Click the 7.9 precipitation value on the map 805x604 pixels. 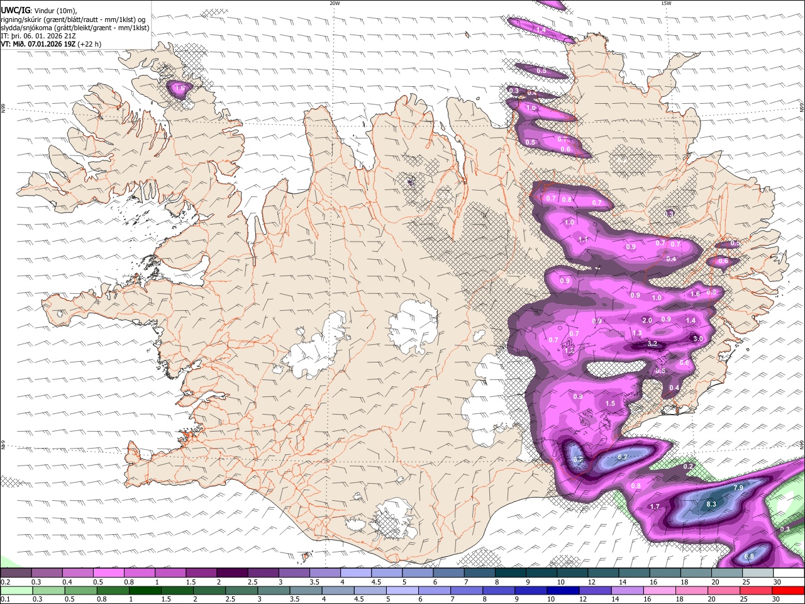pos(739,488)
